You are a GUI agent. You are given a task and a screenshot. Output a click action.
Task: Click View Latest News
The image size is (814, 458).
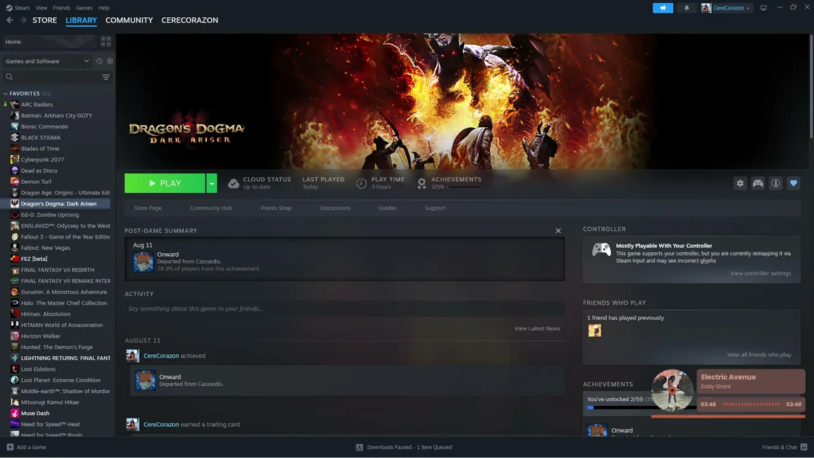point(537,328)
